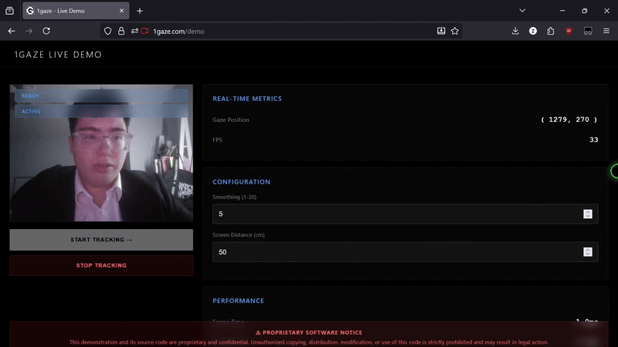Click the Screen Distance (cm) label
Screen dimensions: 618x347
click(x=239, y=235)
